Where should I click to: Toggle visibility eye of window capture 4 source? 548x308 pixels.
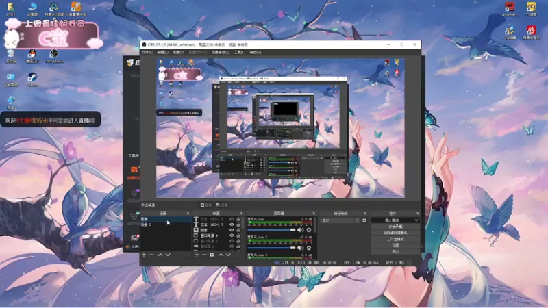click(x=232, y=235)
